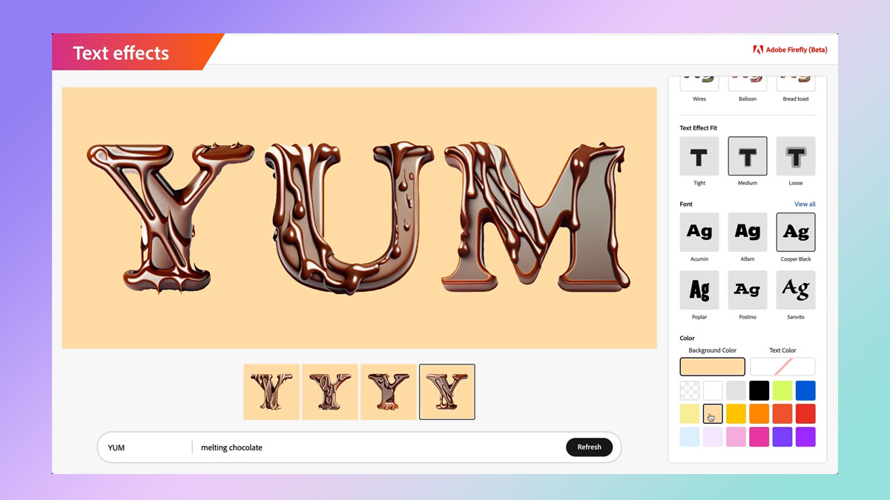Select the blue color swatch
890x500 pixels.
[x=805, y=390]
